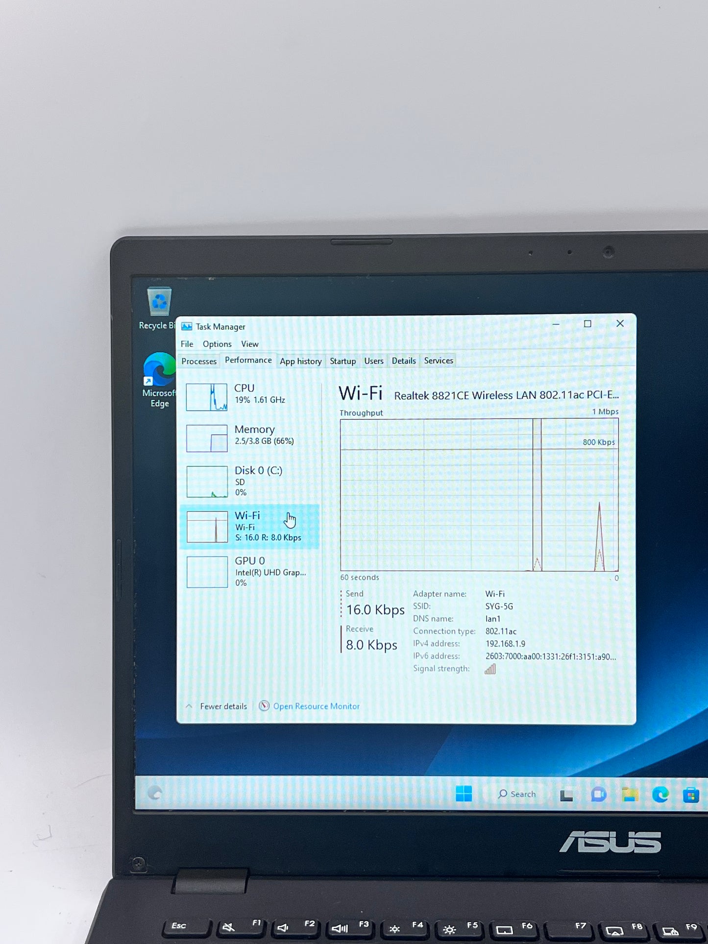Select the Memory mini graph thumbnail

click(207, 438)
